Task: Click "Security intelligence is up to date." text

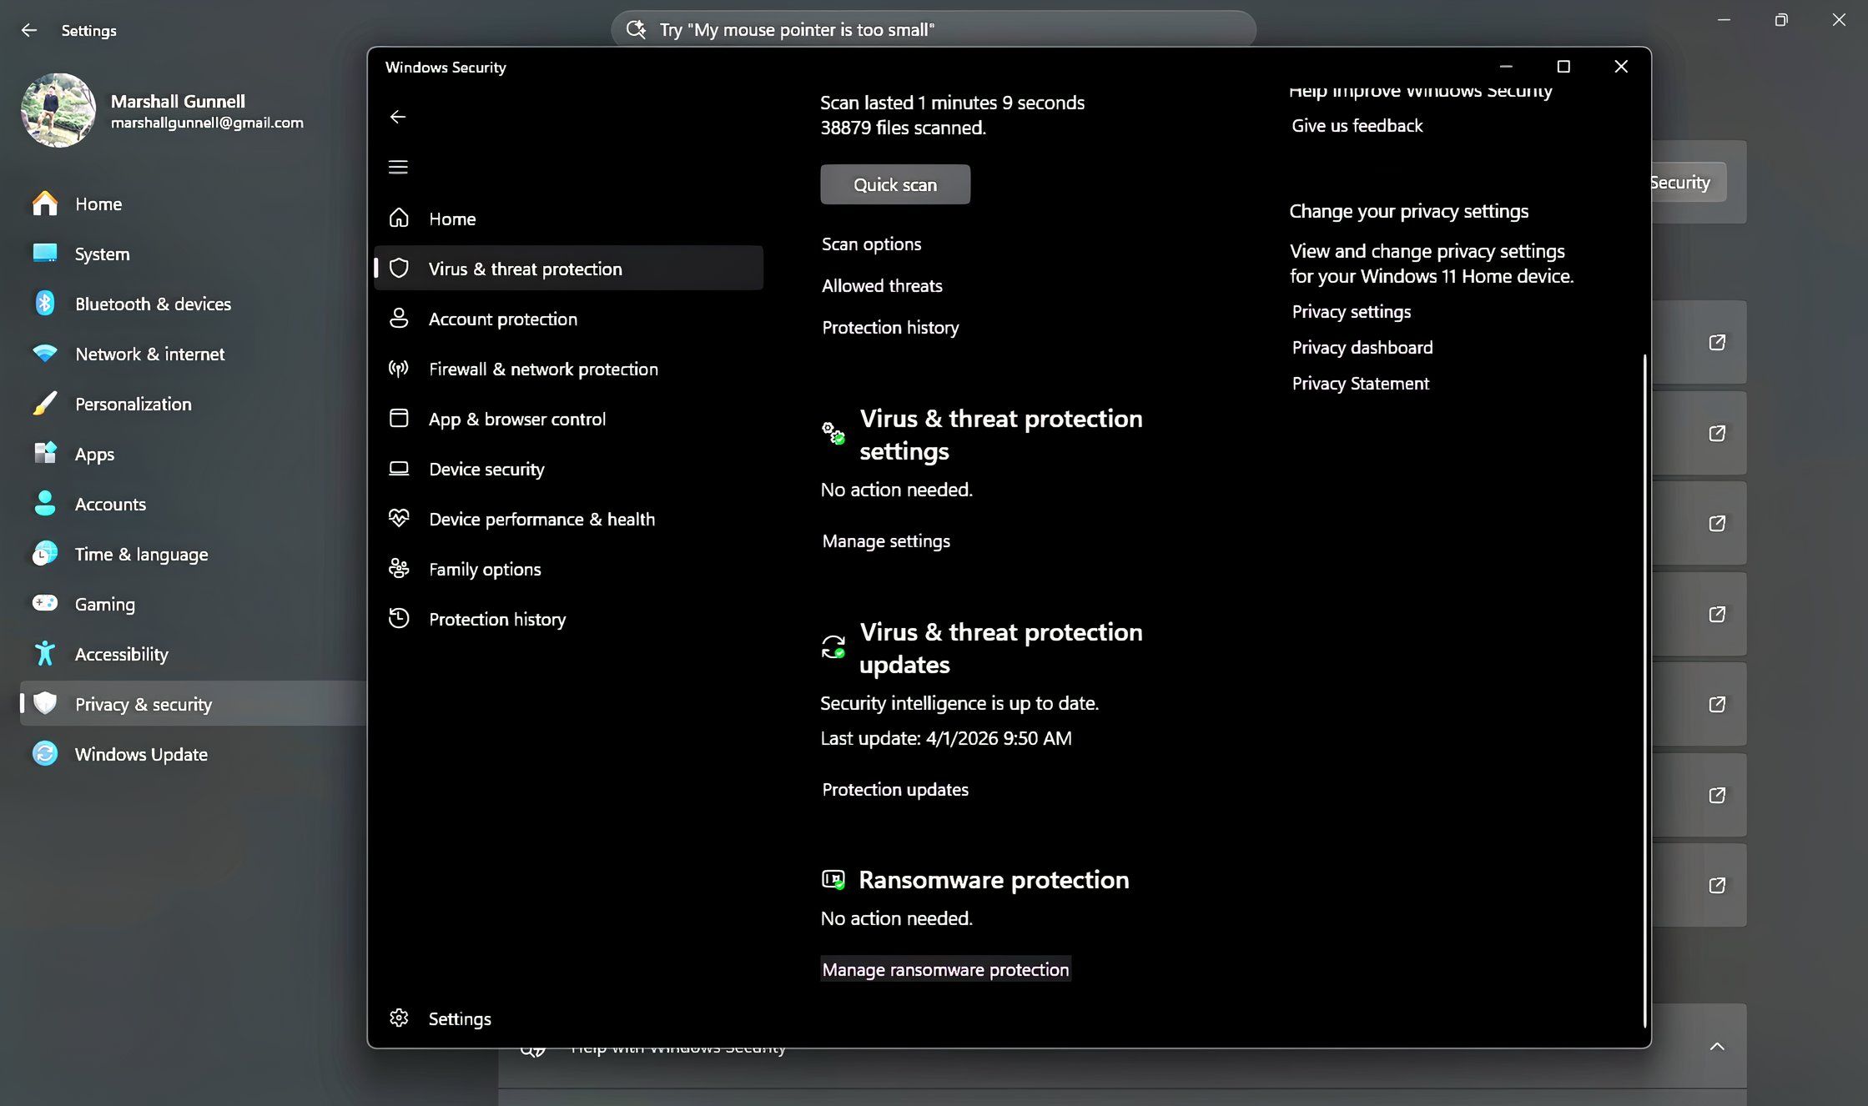Action: (959, 703)
